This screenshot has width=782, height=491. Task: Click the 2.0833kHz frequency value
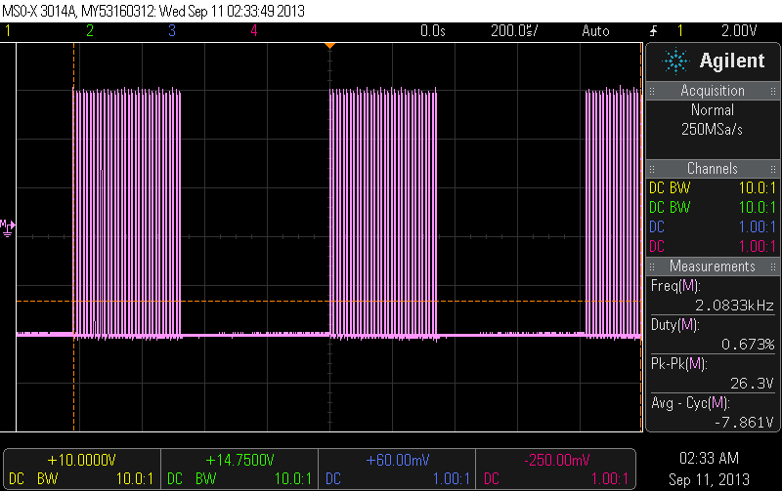click(x=735, y=306)
